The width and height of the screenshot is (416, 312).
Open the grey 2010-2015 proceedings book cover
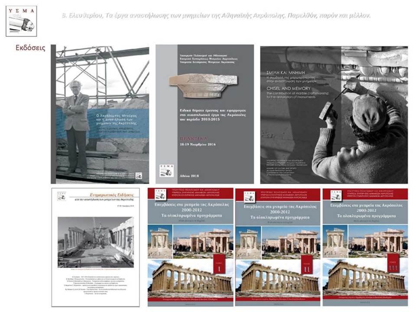pyautogui.click(x=205, y=114)
